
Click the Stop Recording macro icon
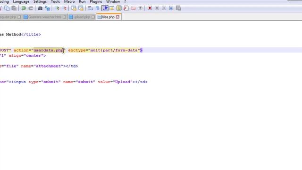[x=157, y=8]
